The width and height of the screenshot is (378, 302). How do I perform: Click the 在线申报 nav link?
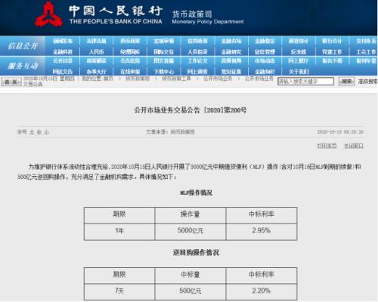(130, 72)
